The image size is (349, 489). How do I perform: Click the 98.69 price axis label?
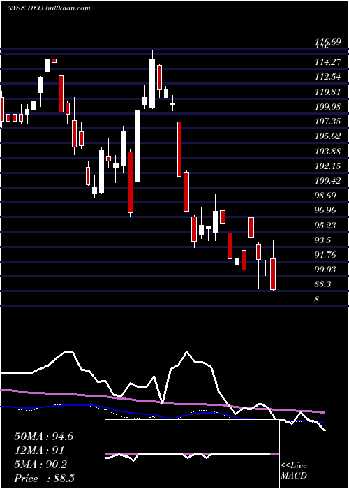coord(326,196)
